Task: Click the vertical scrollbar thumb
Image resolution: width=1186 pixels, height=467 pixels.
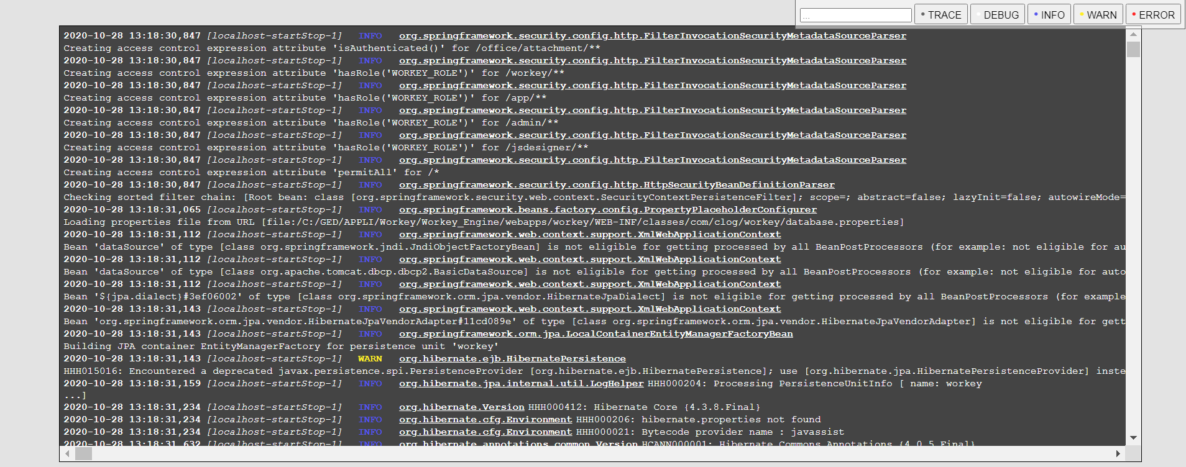Action: pyautogui.click(x=1133, y=50)
